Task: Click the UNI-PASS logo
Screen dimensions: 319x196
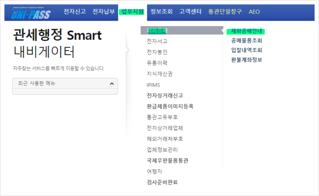Action: pos(31,13)
